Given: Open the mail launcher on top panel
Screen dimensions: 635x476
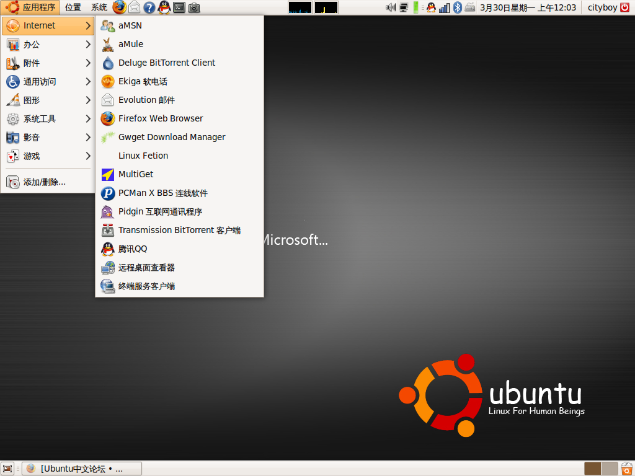Looking at the screenshot, I should 135,7.
